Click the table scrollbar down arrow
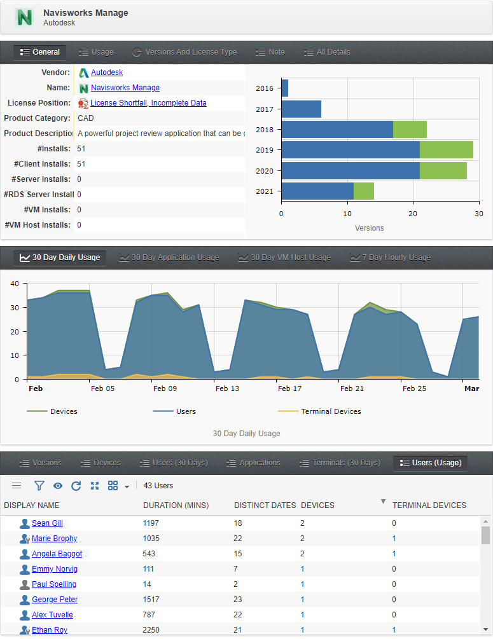 point(485,629)
